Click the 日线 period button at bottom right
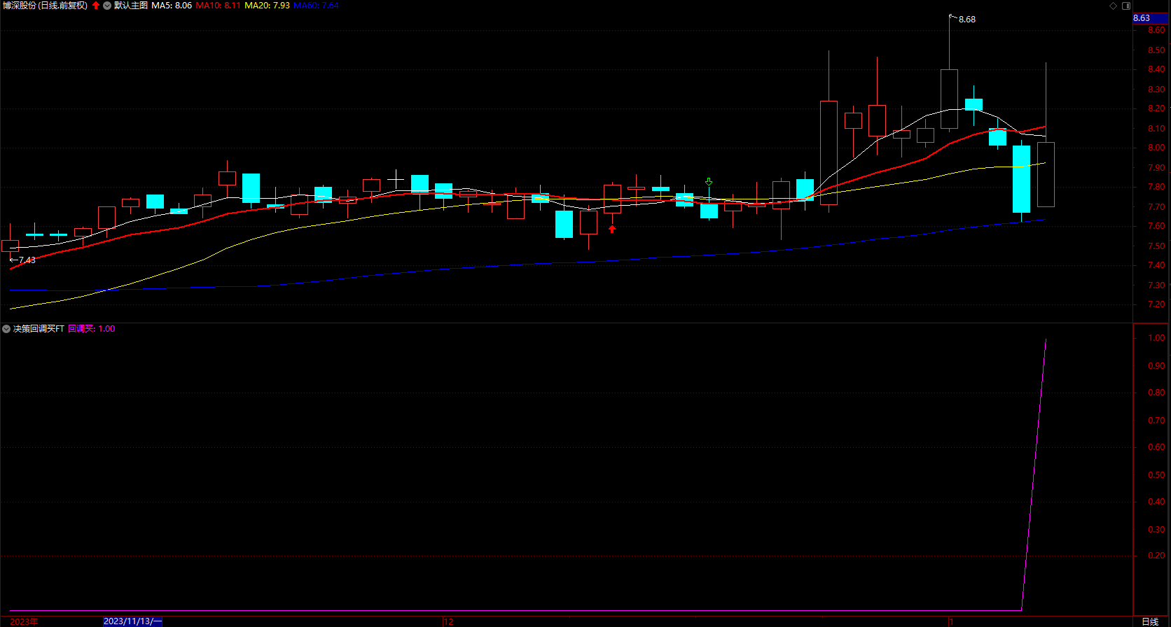This screenshot has height=627, width=1171. 1150,621
